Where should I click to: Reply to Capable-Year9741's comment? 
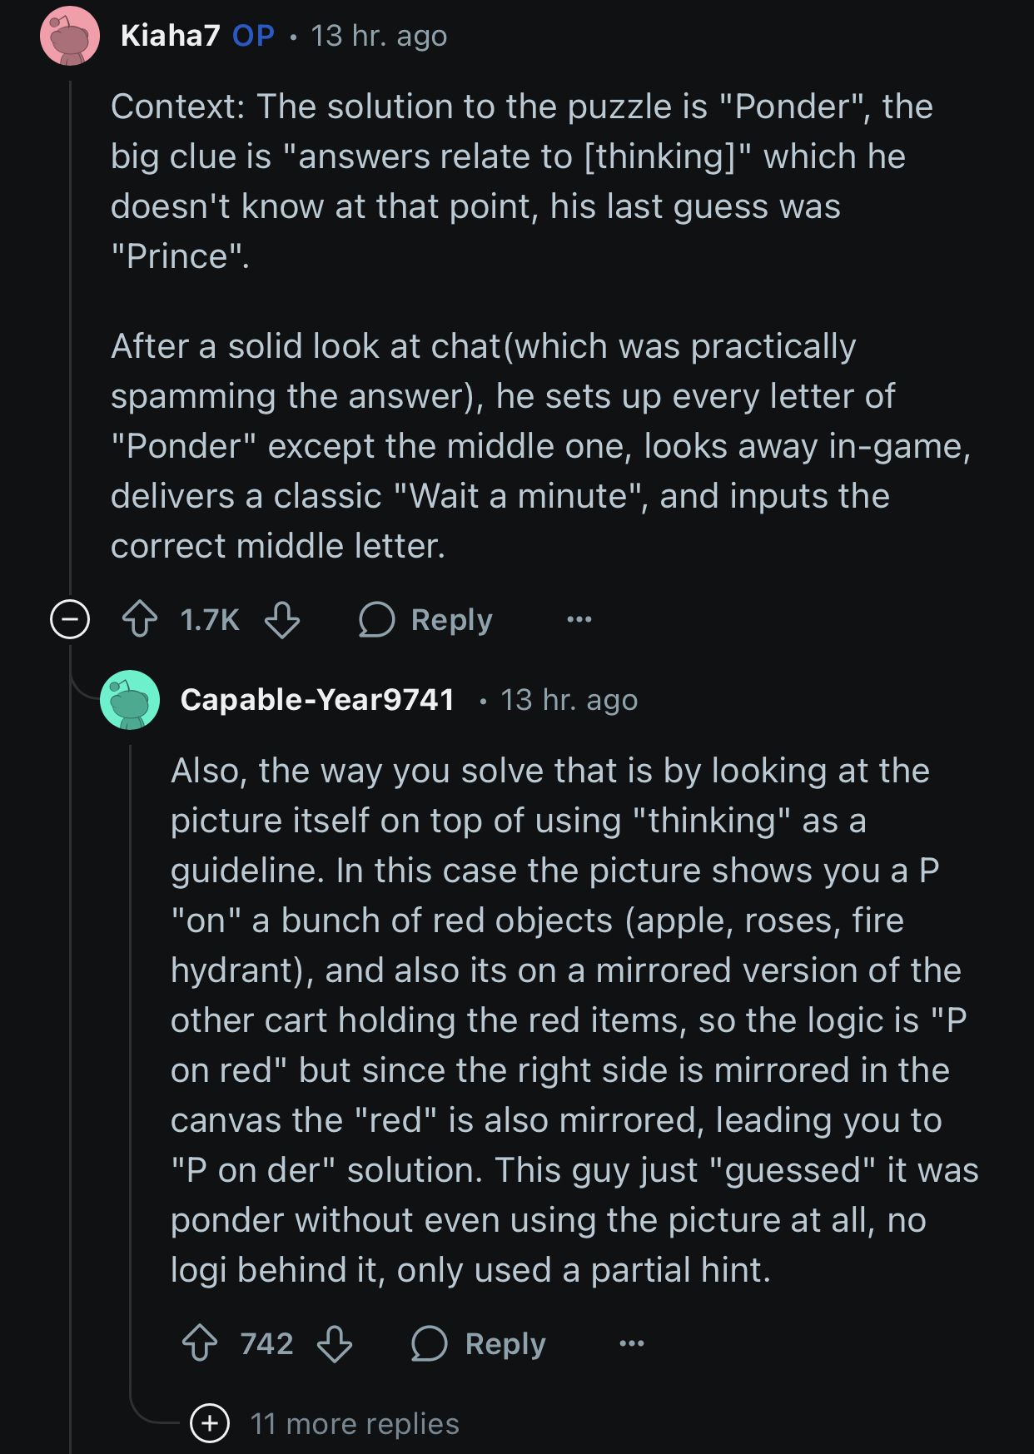pos(479,1343)
